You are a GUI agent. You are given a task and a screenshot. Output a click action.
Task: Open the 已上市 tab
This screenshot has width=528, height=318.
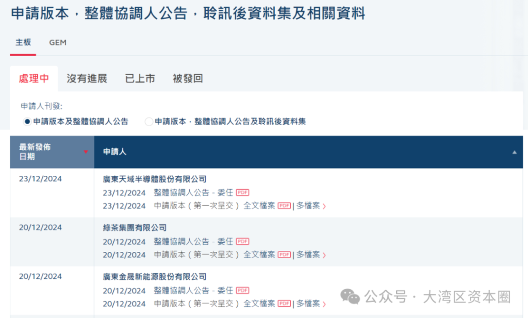point(140,78)
